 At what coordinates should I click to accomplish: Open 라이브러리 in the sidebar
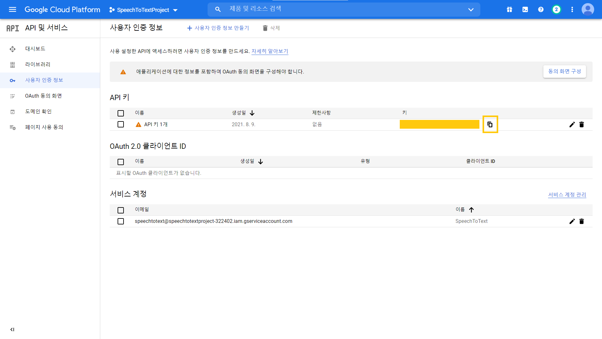pos(38,64)
